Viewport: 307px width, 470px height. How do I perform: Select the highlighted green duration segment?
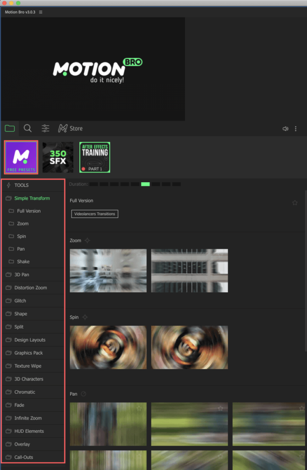click(145, 184)
